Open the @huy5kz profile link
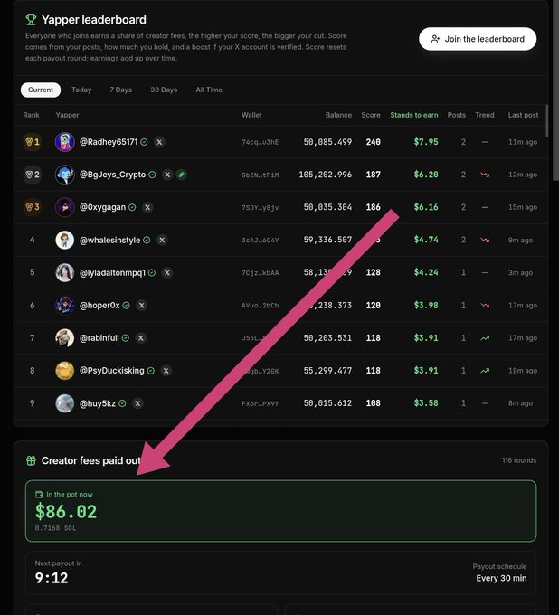 98,403
